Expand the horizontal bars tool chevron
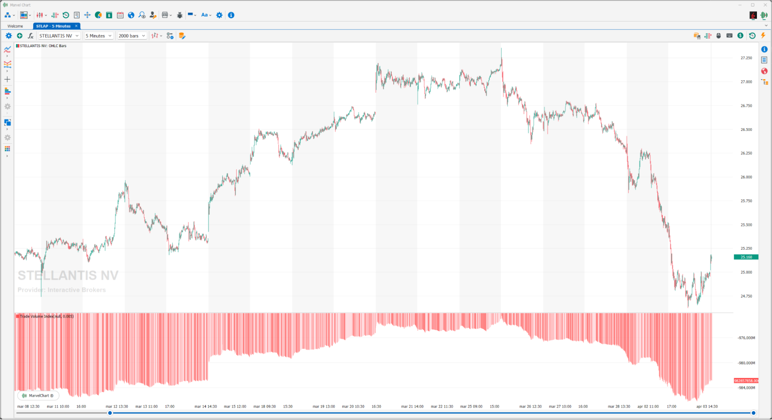The height and width of the screenshot is (420, 772). [x=7, y=98]
